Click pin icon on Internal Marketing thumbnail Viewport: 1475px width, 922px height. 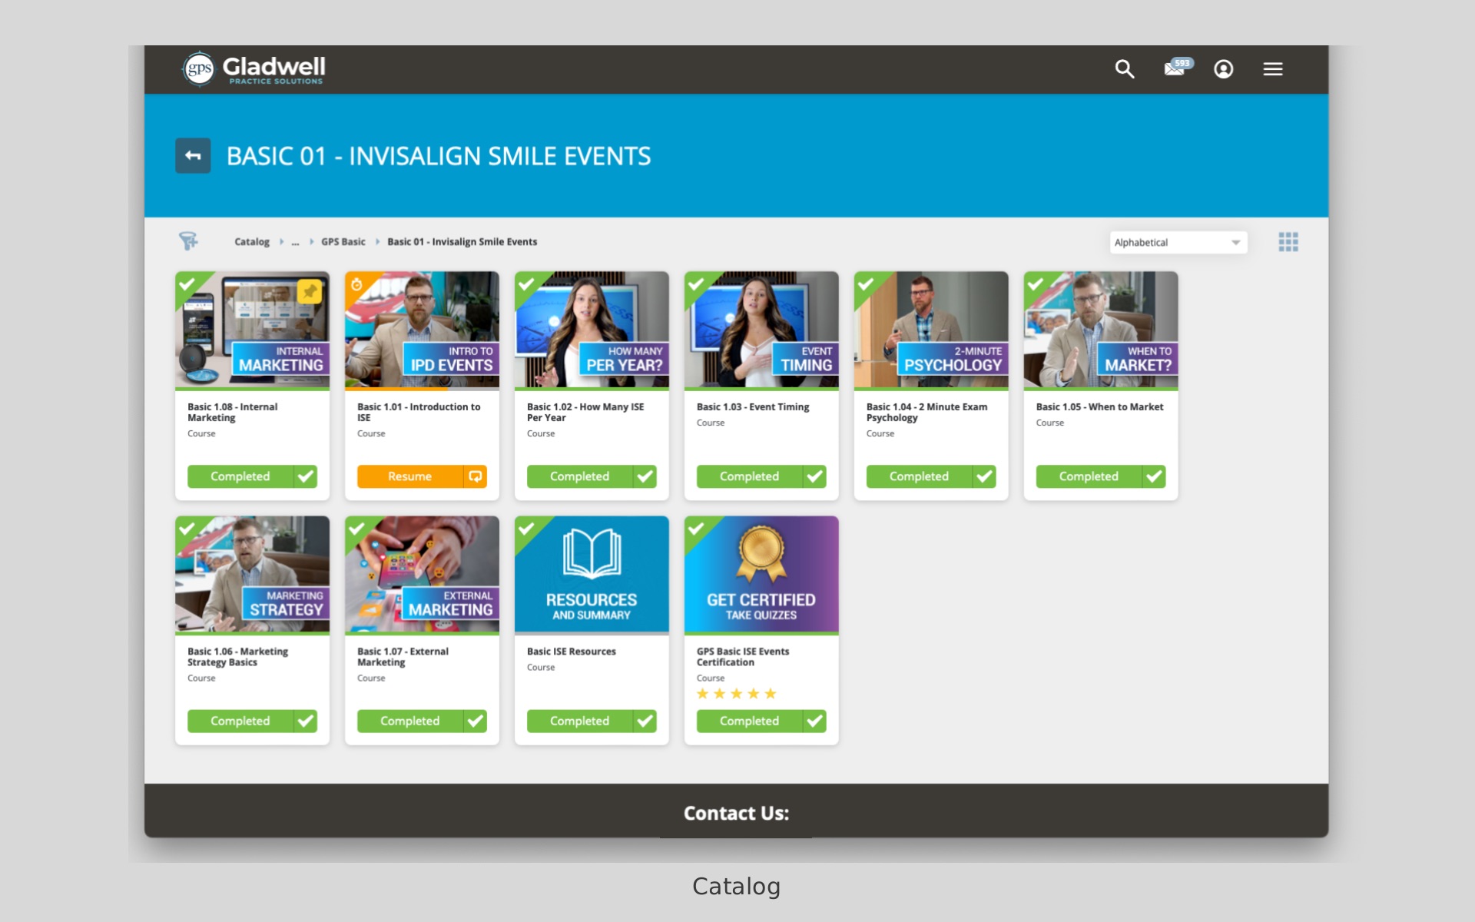(x=309, y=291)
